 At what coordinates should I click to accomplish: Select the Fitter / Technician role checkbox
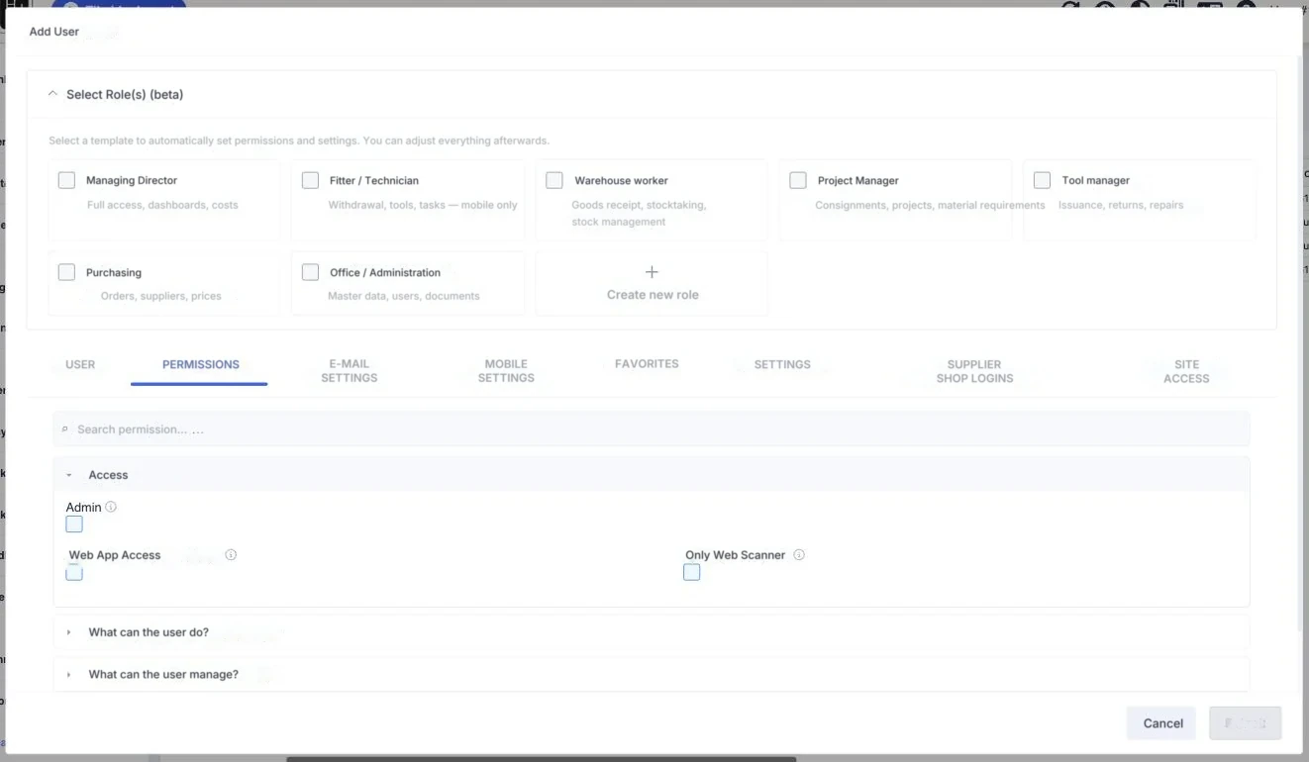(x=310, y=180)
